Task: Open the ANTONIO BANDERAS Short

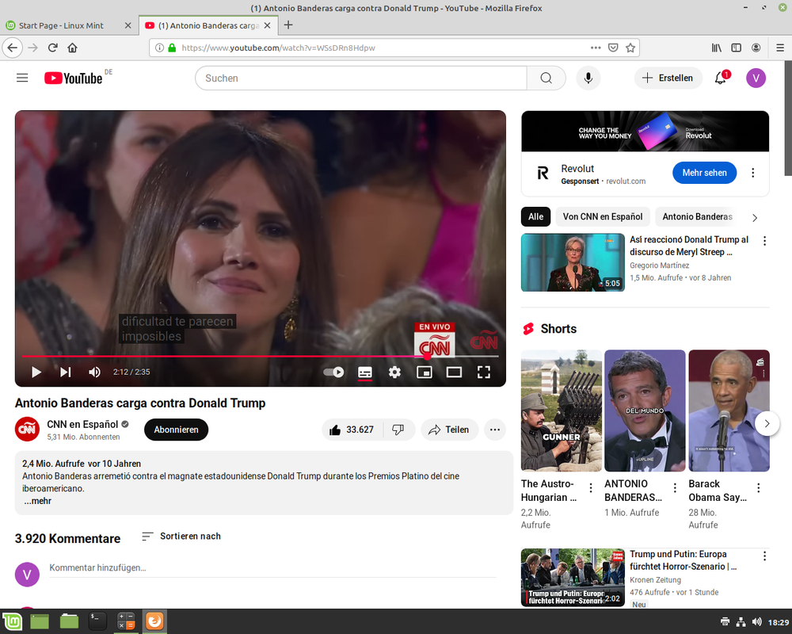Action: tap(645, 411)
